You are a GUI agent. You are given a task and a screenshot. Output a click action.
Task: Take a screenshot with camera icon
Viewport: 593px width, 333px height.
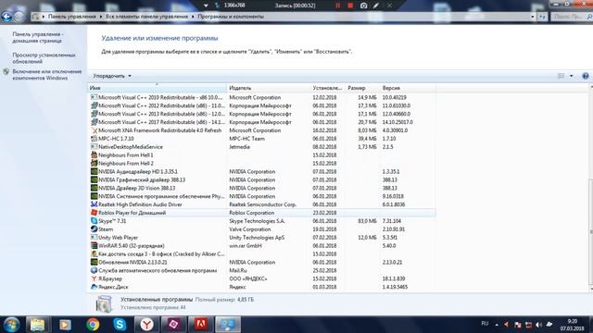[363, 6]
